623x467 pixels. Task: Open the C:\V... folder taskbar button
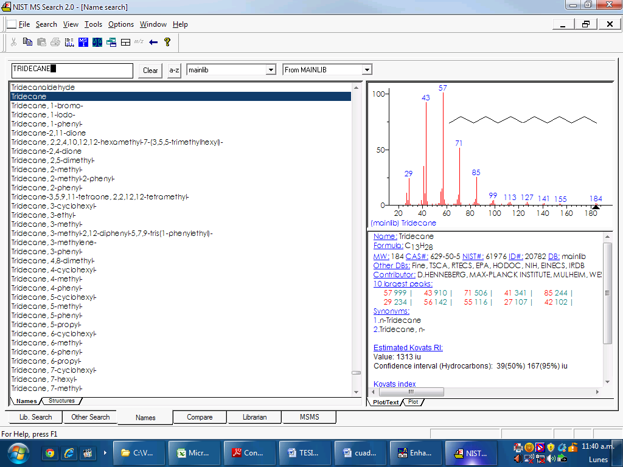point(139,453)
